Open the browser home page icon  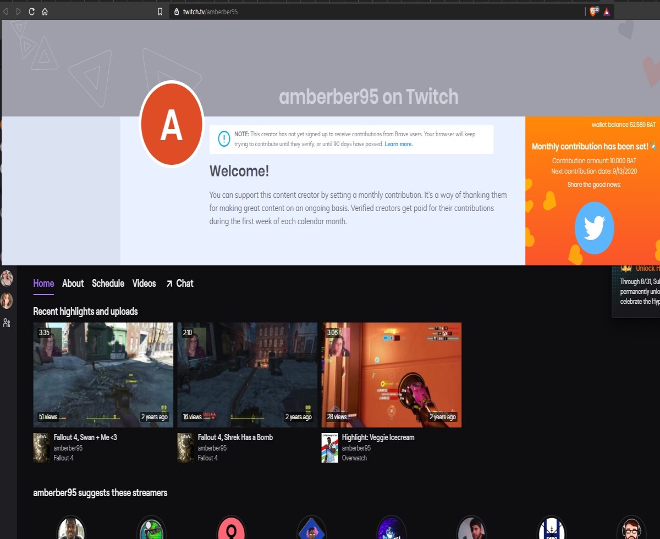[x=45, y=12]
